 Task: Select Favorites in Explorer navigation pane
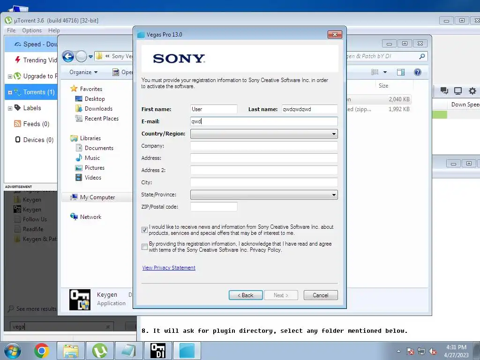pyautogui.click(x=86, y=89)
